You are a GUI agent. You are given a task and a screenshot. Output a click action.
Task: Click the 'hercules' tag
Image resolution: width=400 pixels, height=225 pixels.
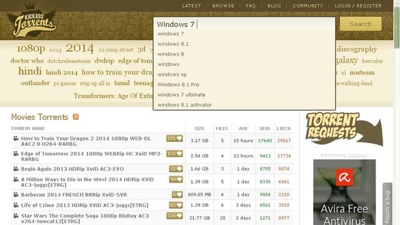[x=372, y=61]
